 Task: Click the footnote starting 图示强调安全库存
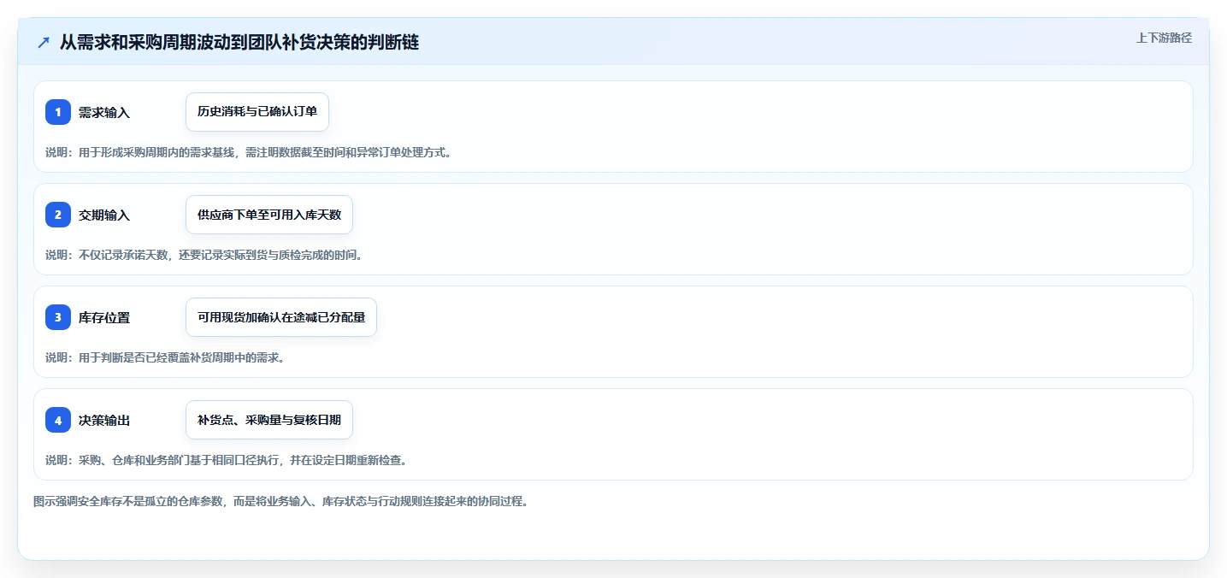(x=280, y=501)
